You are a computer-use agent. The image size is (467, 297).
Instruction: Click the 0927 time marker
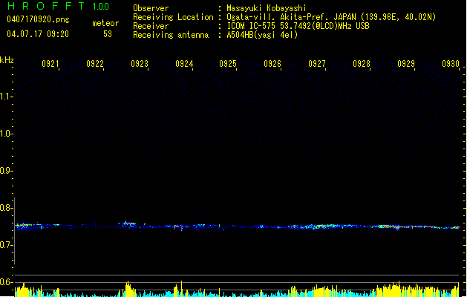(x=317, y=64)
